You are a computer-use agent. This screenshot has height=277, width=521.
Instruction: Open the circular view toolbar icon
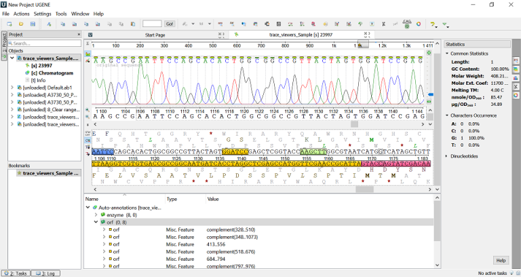(419, 24)
